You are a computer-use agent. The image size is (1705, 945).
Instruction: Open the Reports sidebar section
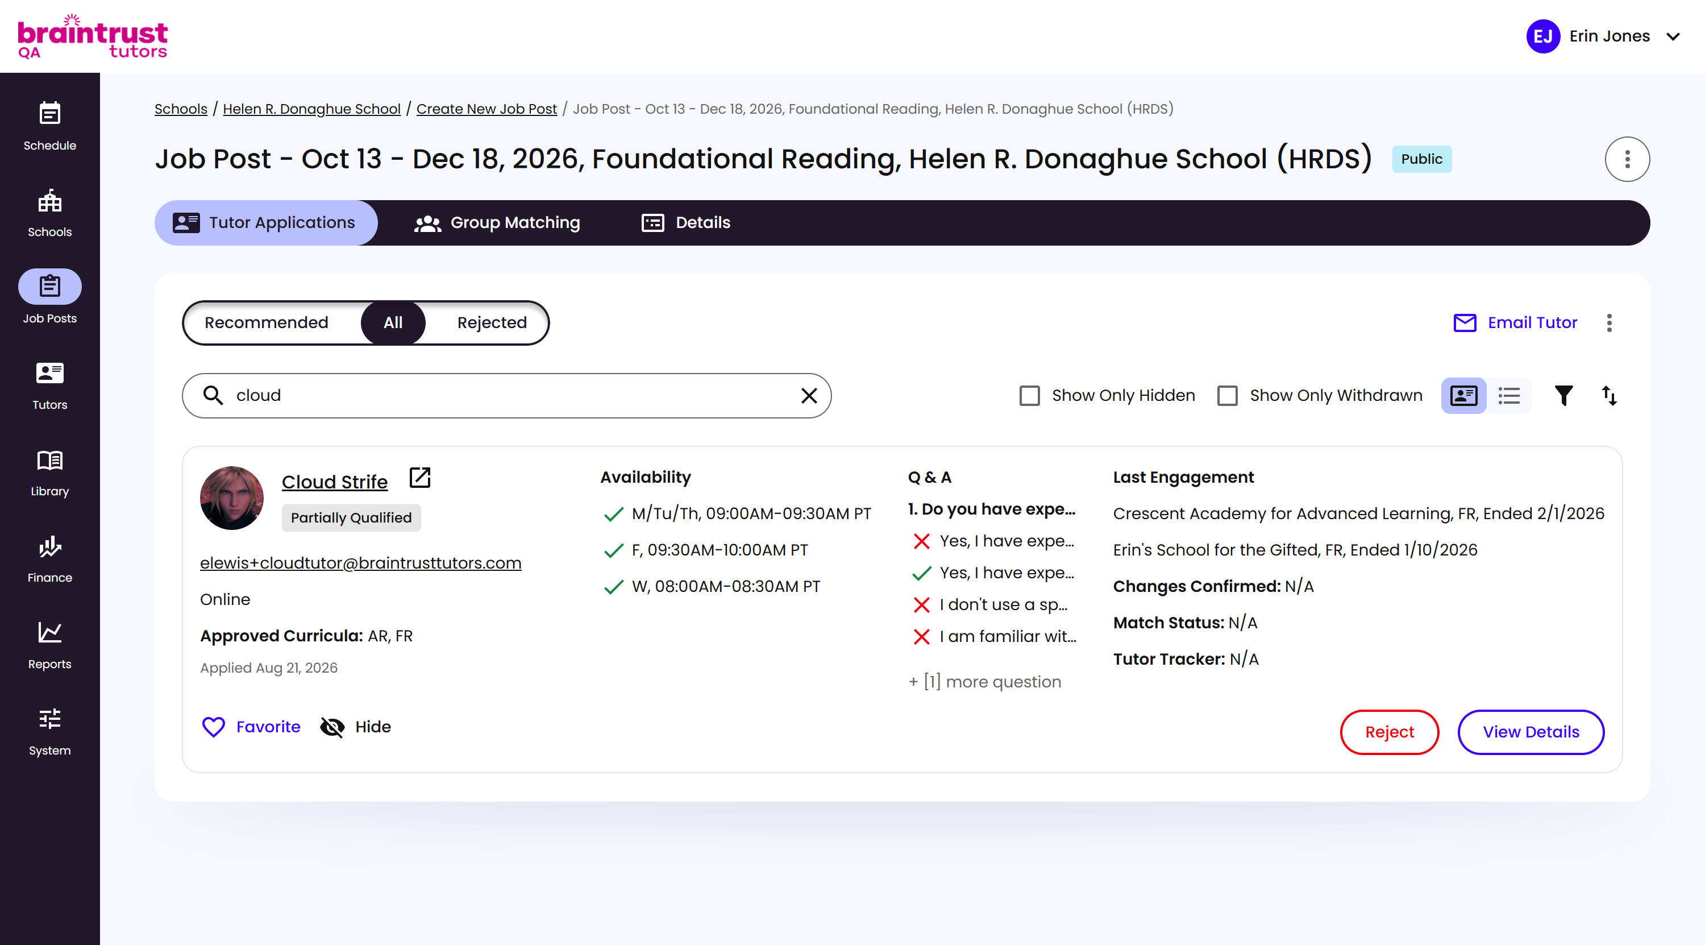click(x=49, y=645)
